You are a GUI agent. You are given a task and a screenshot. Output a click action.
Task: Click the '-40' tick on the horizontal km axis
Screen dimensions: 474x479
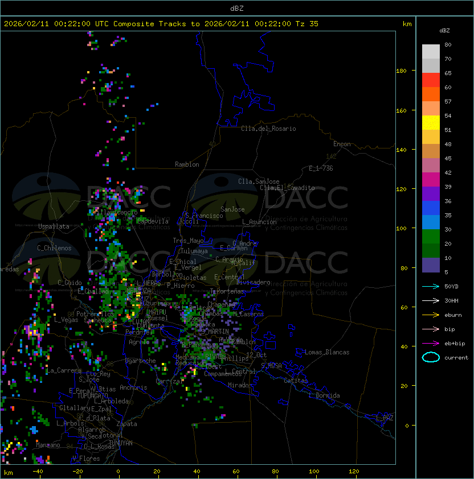[x=38, y=472]
